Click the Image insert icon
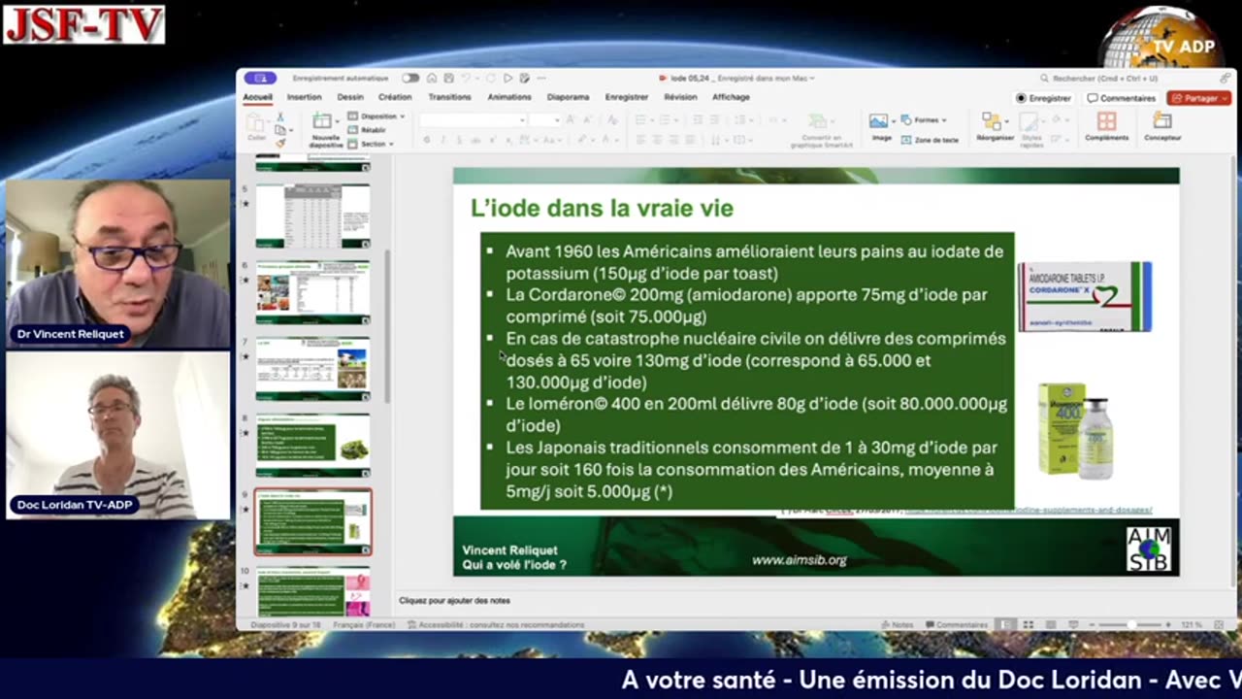Image resolution: width=1242 pixels, height=699 pixels. (878, 121)
